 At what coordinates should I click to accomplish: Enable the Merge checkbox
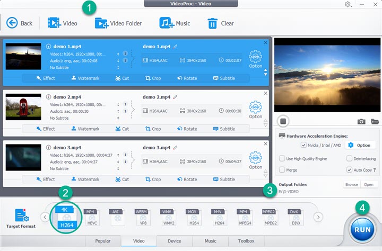[x=282, y=170]
